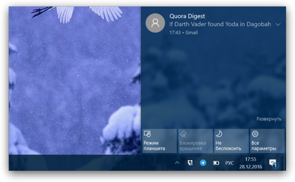Check the battery status icon
295x182 pixels.
(x=216, y=163)
